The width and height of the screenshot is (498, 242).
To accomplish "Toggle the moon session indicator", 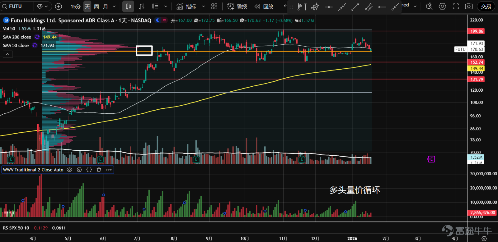I will [158, 20].
